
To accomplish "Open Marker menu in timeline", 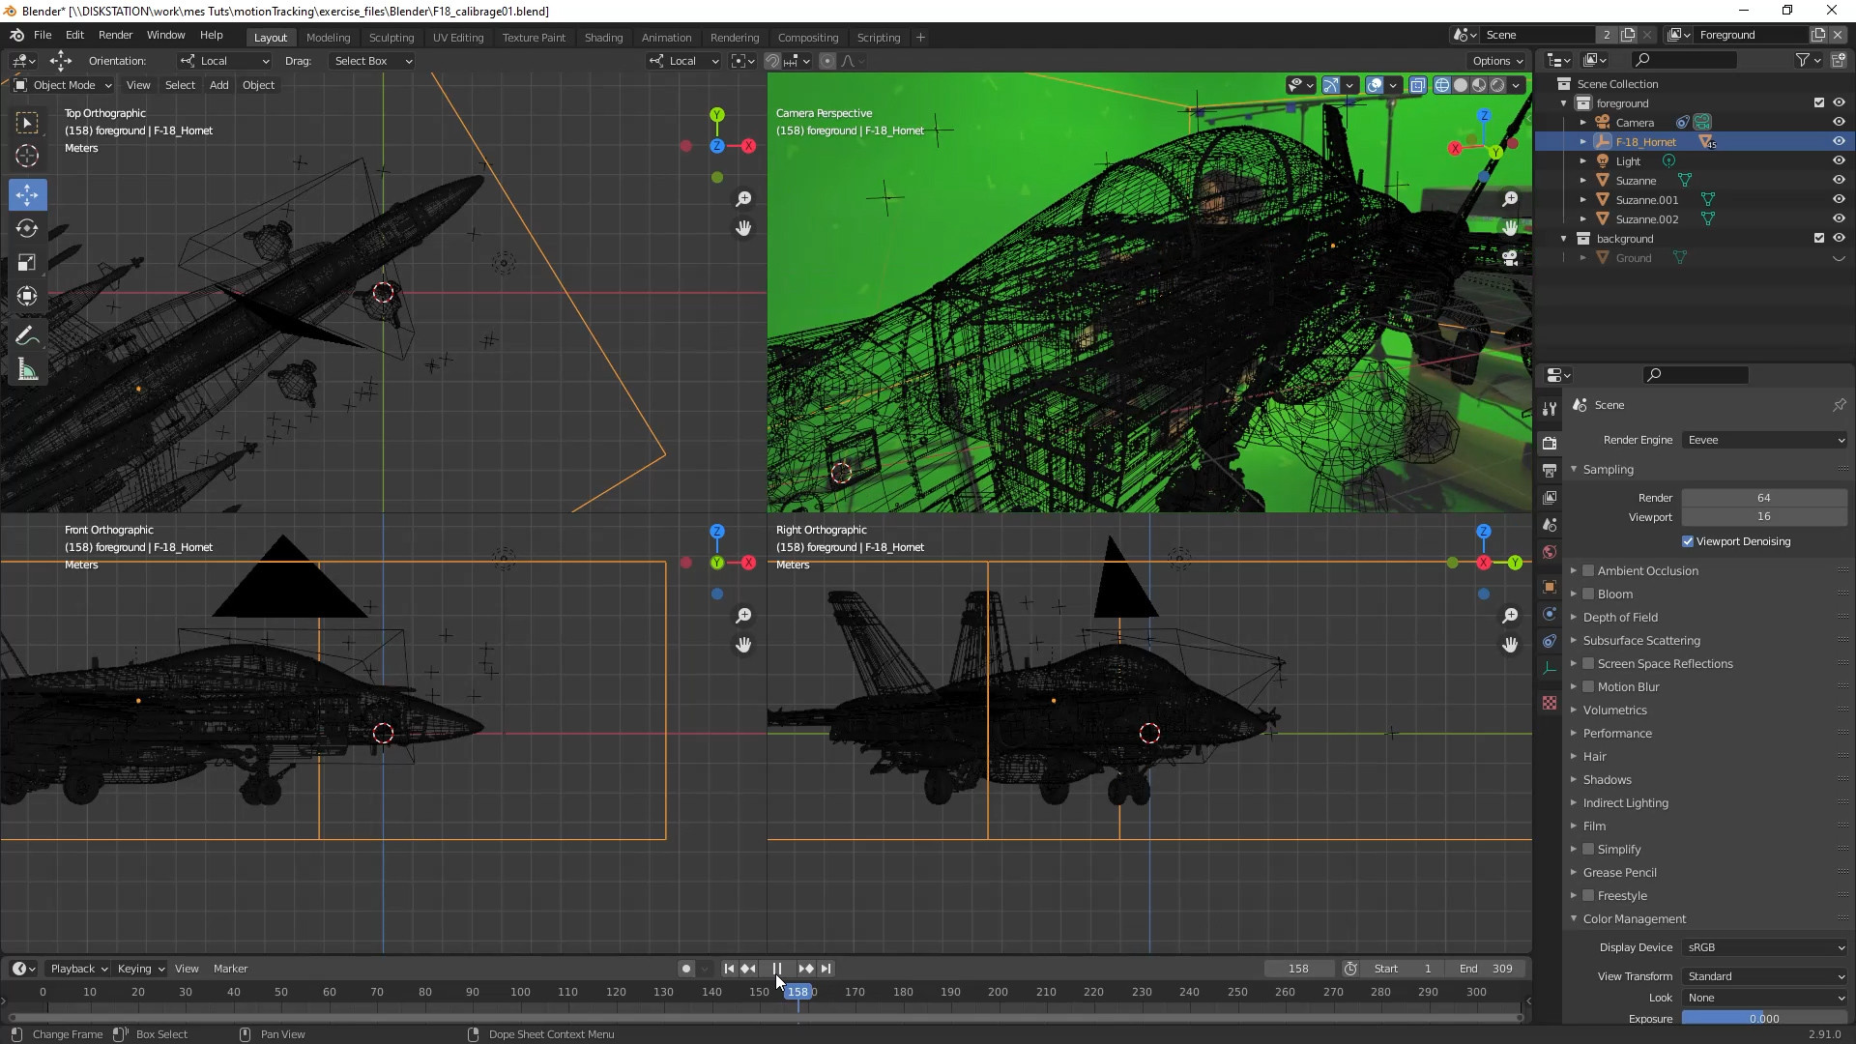I will click(x=230, y=969).
